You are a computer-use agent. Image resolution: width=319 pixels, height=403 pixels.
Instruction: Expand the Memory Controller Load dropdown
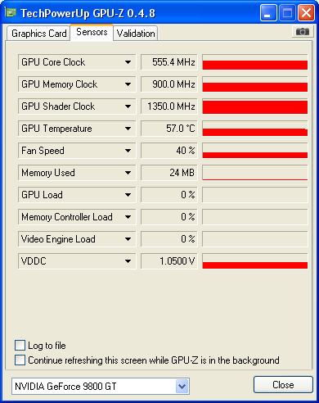pyautogui.click(x=128, y=217)
